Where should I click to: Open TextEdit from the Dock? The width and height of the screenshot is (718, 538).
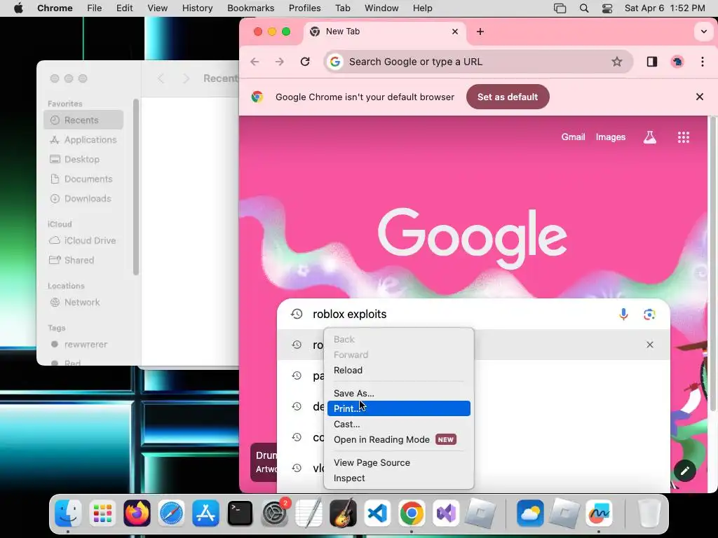309,513
